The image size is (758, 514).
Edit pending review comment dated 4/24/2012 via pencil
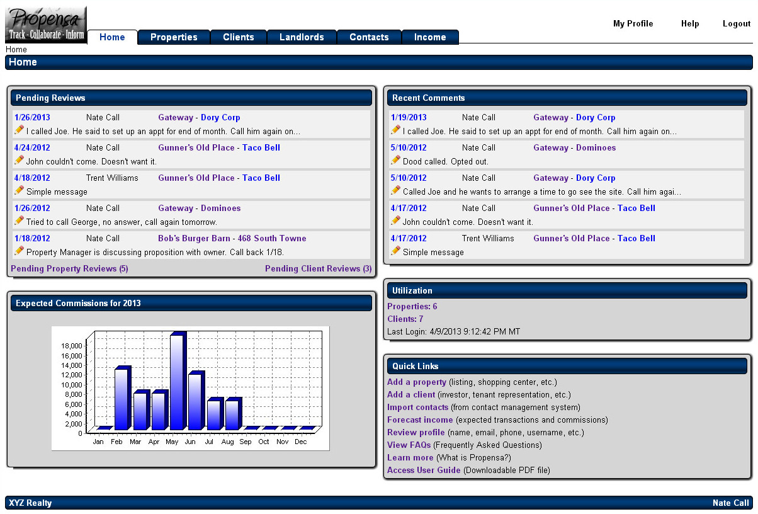tap(19, 160)
